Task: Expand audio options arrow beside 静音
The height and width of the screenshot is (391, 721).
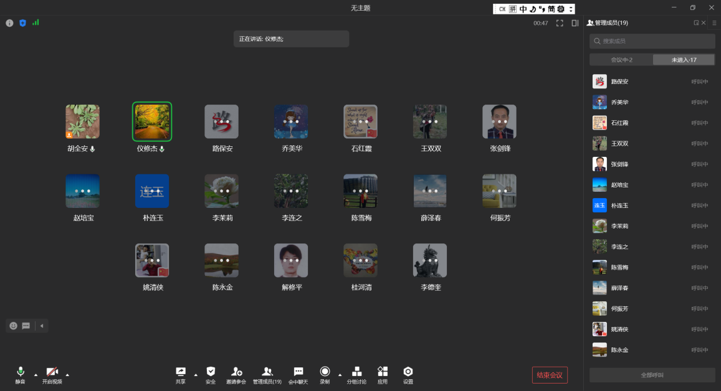Action: (36, 375)
